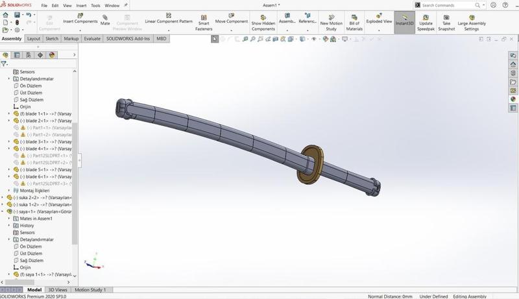Expand the blade 3<1> tree node
The height and width of the screenshot is (299, 519).
(9, 141)
